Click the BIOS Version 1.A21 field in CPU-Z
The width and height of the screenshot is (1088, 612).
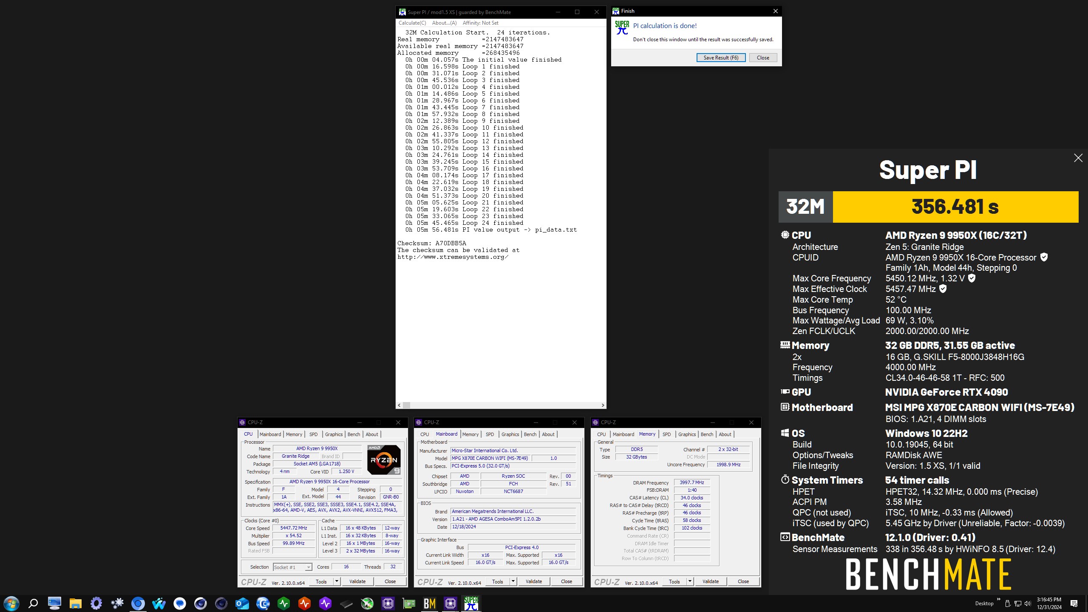click(513, 519)
